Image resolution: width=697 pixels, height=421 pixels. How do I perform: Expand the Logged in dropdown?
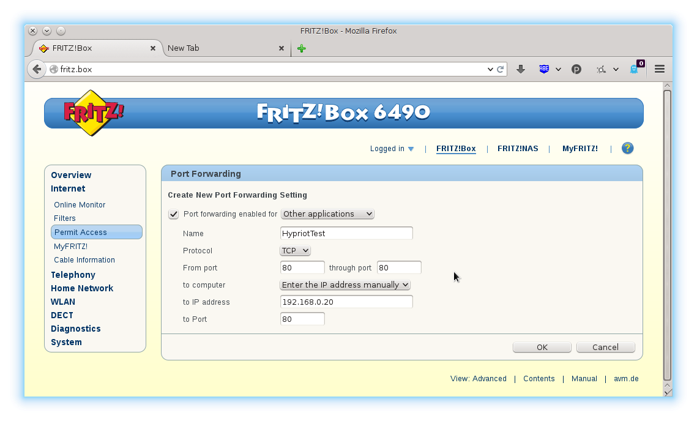392,148
